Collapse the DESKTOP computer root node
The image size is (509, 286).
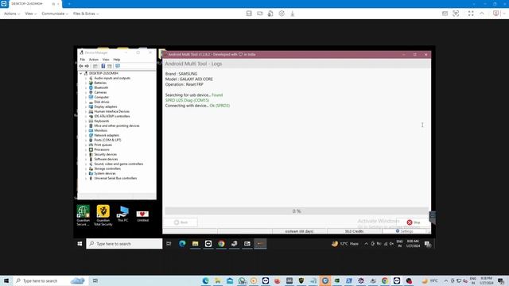coord(81,73)
